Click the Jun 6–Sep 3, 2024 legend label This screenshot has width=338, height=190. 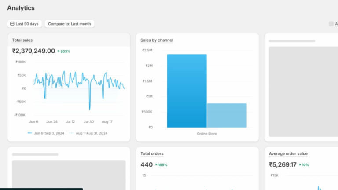coord(49,133)
